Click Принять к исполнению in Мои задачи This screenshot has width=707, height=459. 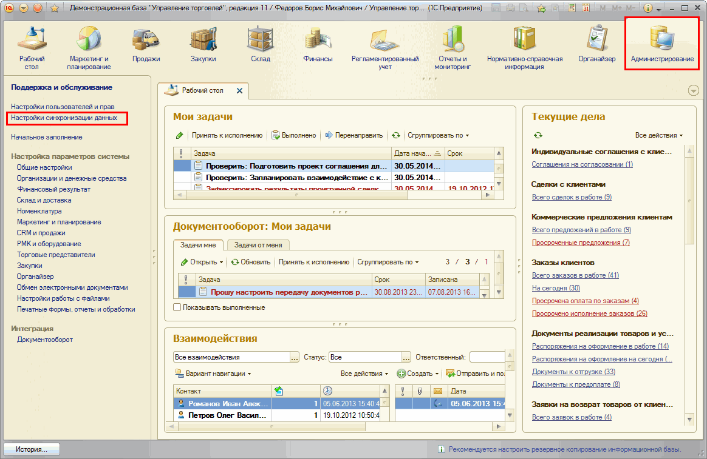tap(227, 135)
